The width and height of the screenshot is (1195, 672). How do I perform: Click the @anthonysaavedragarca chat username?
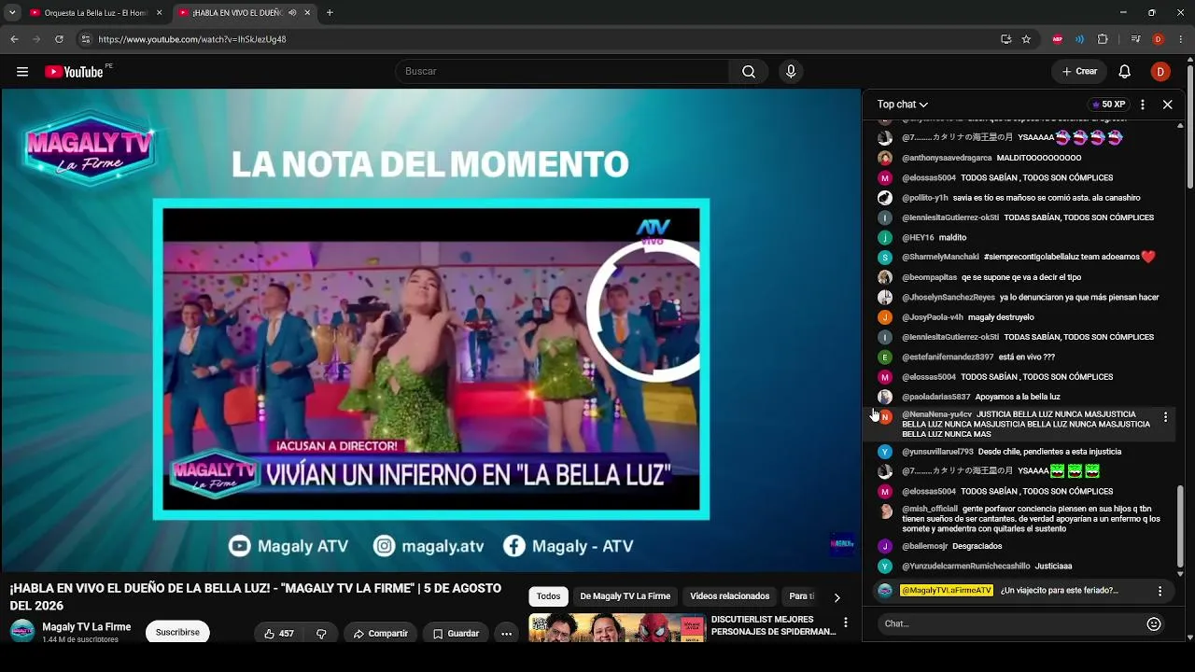tap(947, 159)
